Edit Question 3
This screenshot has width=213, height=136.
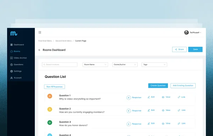pos(151,123)
